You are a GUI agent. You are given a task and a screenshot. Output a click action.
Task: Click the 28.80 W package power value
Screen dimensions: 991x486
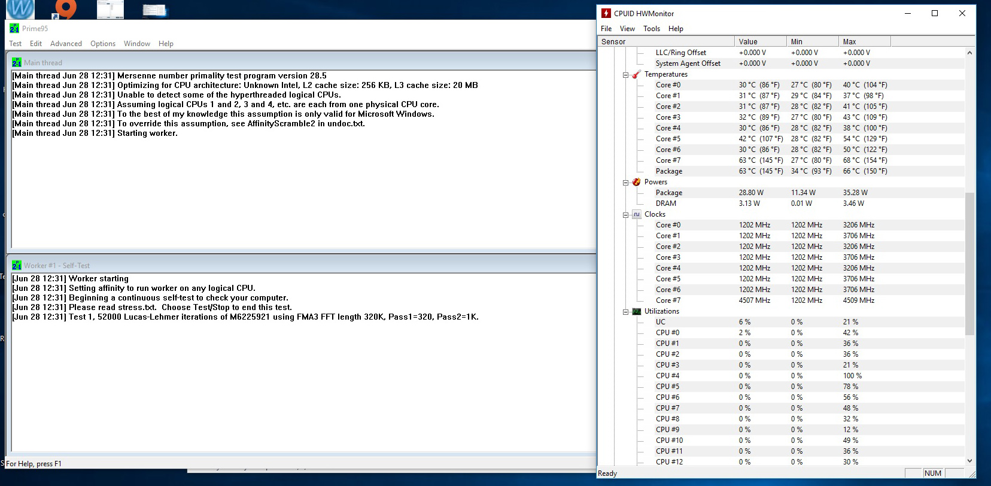[x=751, y=193]
